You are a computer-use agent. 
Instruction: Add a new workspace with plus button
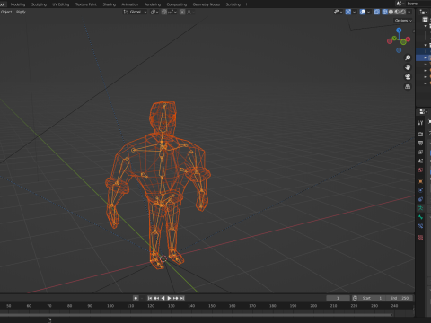pos(246,4)
